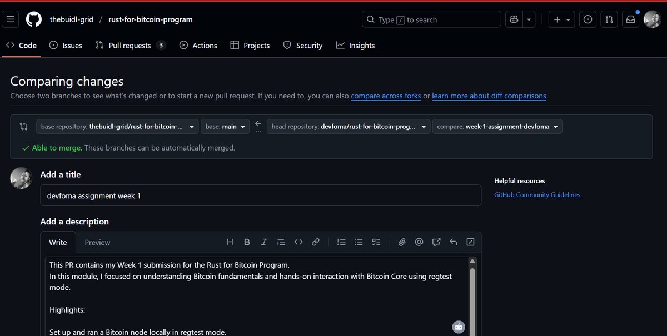The height and width of the screenshot is (336, 667).
Task: Click the pull request title field
Action: point(261,195)
